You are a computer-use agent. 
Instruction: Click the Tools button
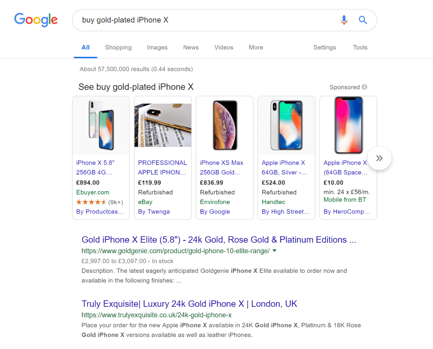(x=360, y=47)
